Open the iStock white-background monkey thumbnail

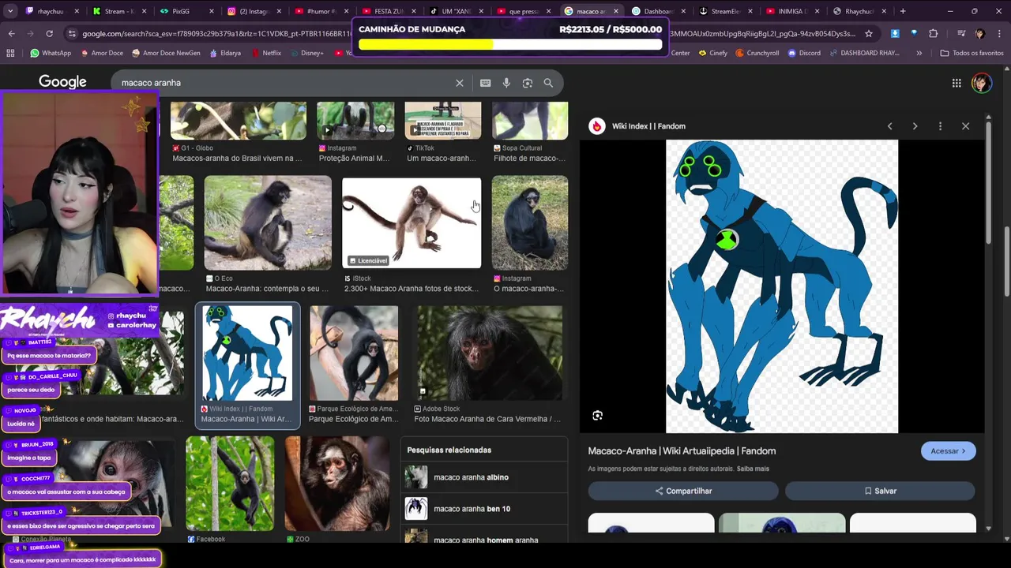(412, 222)
